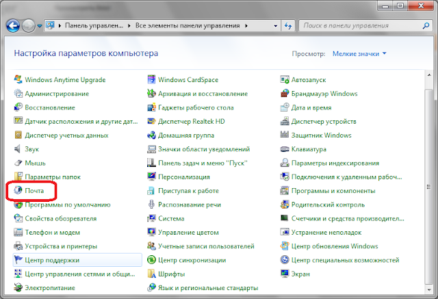438x299 pixels.
Task: Click the Домашняя группа icon
Action: (x=151, y=135)
